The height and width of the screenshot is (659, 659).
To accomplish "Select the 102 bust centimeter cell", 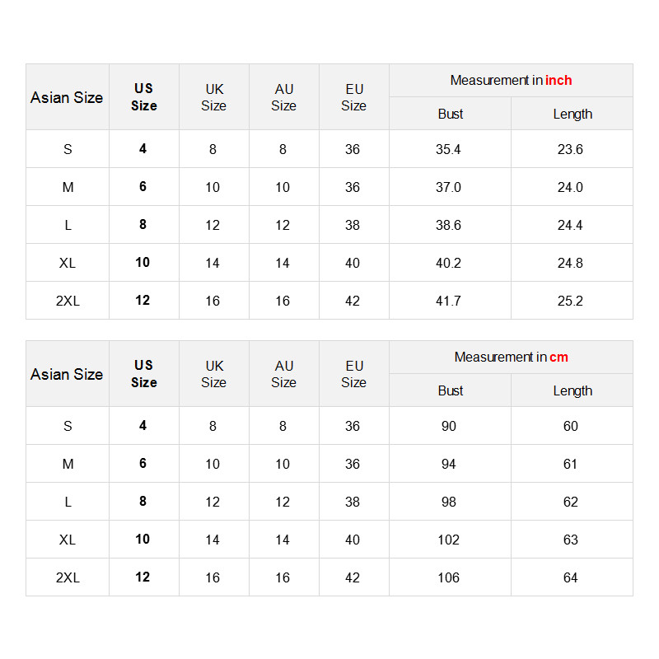I will click(448, 540).
